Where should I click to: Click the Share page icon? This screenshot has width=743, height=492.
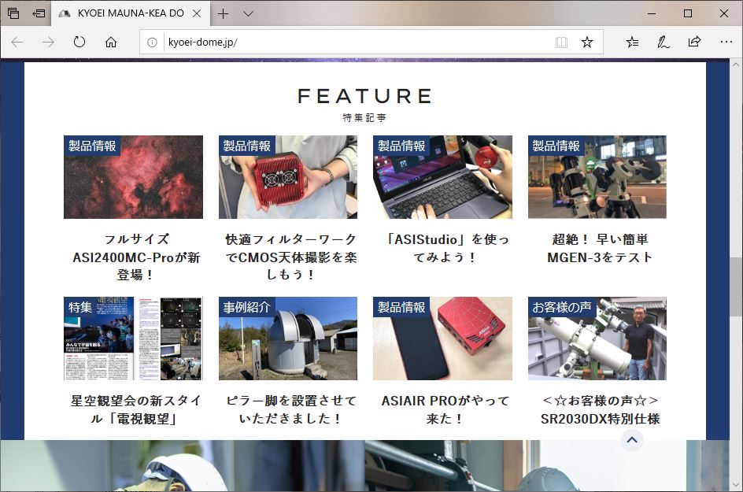[x=694, y=43]
